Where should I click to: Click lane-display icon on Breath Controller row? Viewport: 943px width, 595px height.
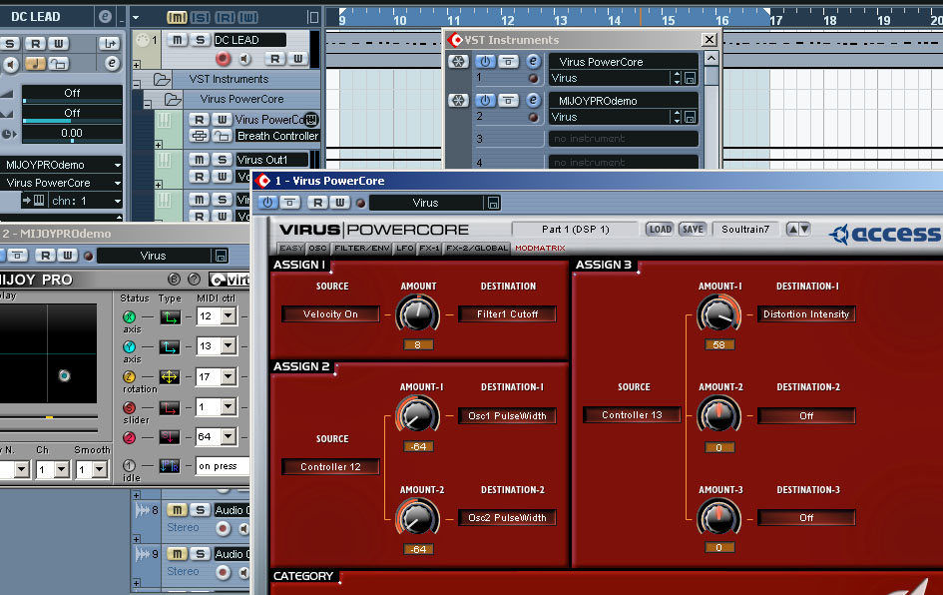(200, 136)
